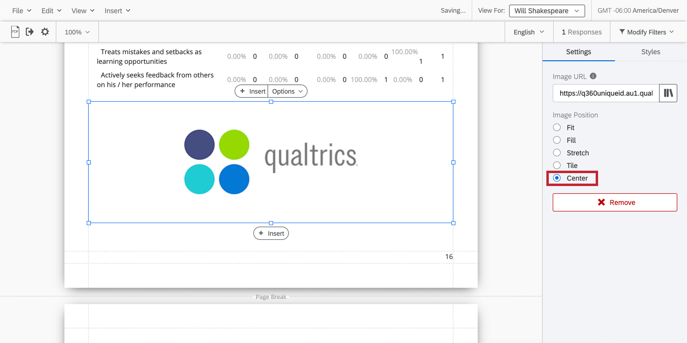Screen dimensions: 687x343
Task: Click the Image Position label
Action: pyautogui.click(x=575, y=115)
